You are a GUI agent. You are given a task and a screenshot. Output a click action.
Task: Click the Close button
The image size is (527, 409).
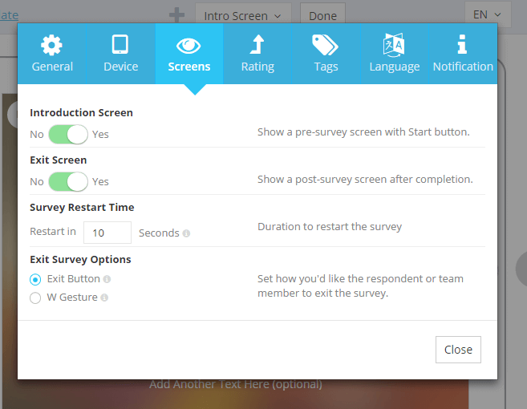click(458, 350)
